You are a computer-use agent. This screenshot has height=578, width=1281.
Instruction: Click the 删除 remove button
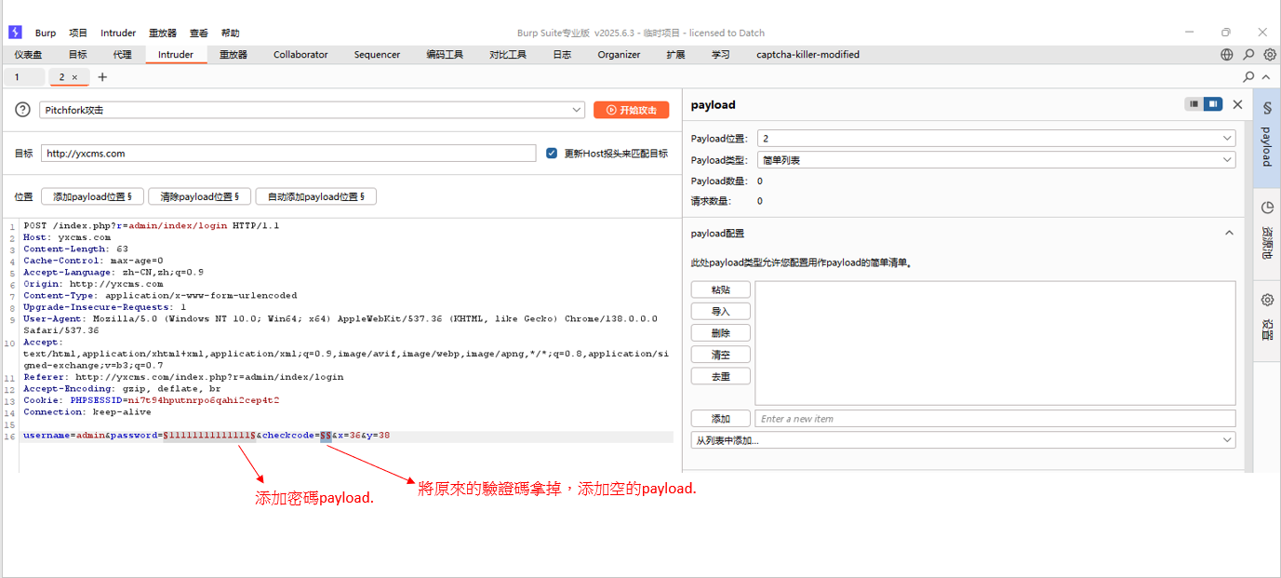[721, 333]
